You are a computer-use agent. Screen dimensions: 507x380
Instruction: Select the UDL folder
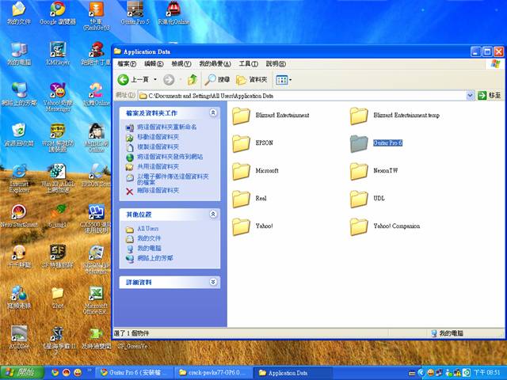coord(368,199)
